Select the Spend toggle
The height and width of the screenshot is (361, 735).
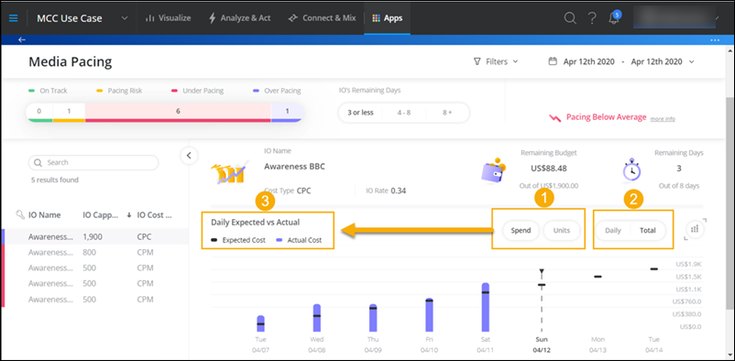(521, 230)
